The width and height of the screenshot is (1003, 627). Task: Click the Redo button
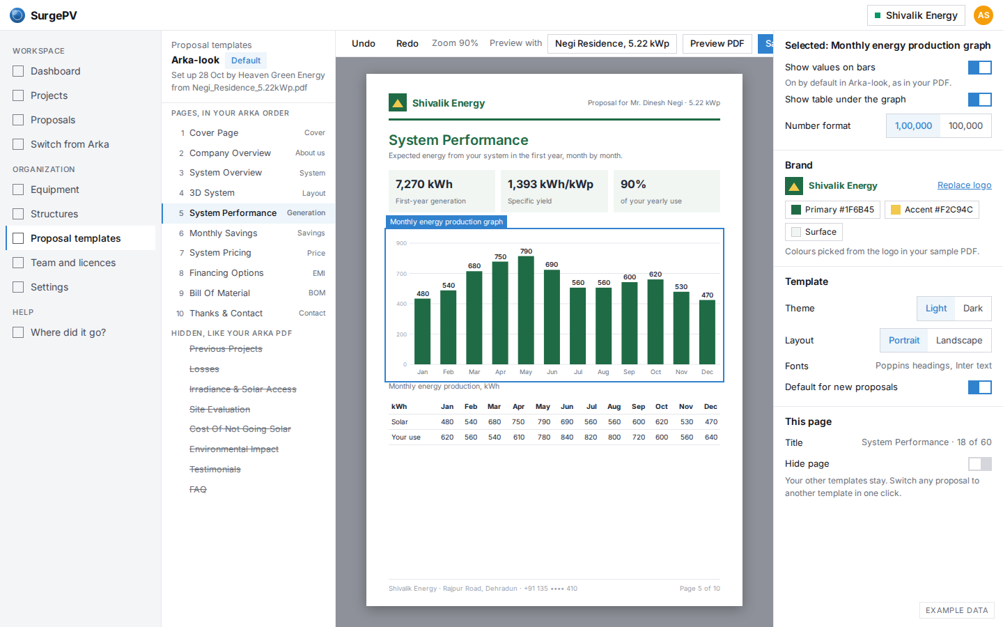point(407,43)
